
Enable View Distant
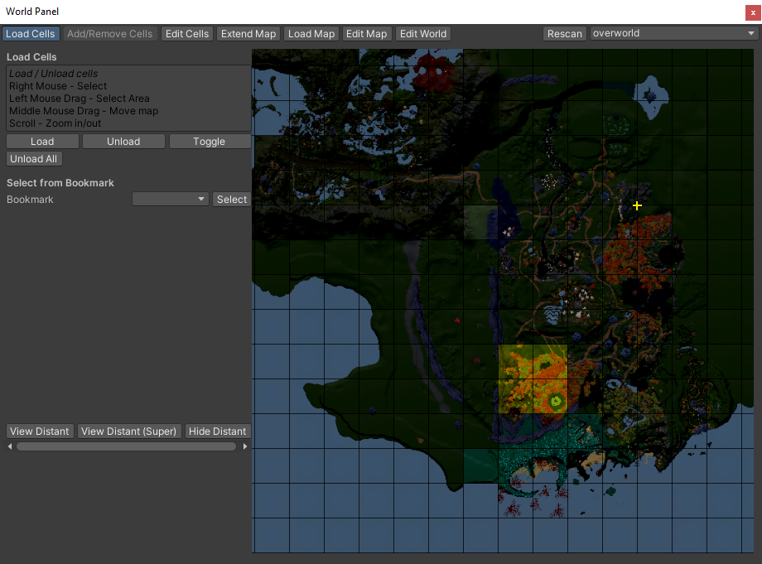coord(40,431)
